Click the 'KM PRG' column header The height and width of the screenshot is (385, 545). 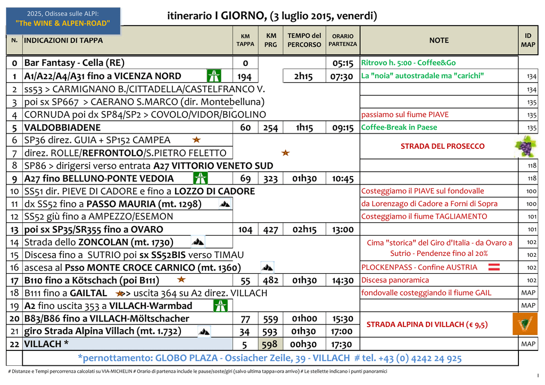tap(271, 40)
